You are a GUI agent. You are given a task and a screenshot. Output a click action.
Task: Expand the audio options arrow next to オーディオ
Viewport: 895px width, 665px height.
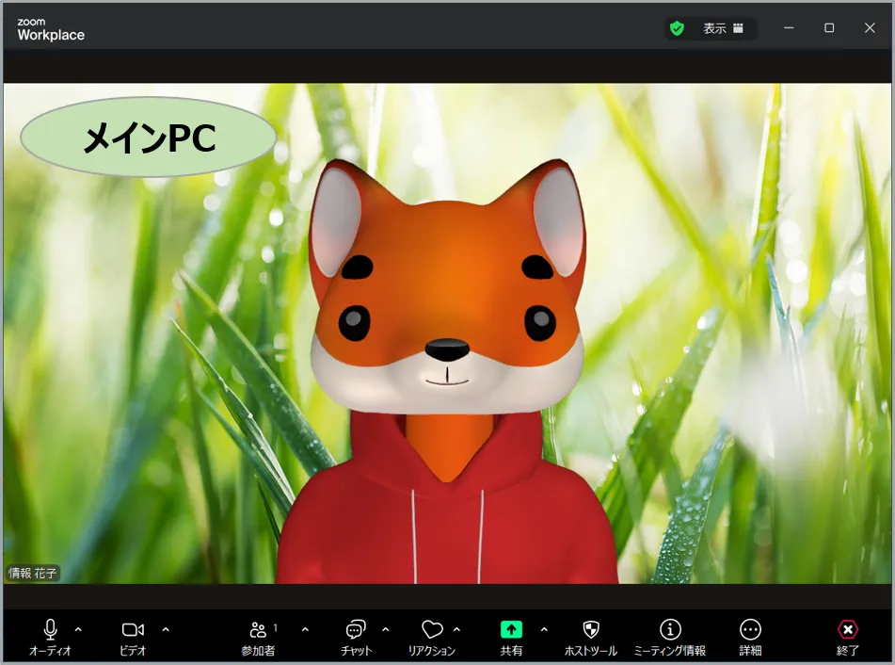point(78,629)
